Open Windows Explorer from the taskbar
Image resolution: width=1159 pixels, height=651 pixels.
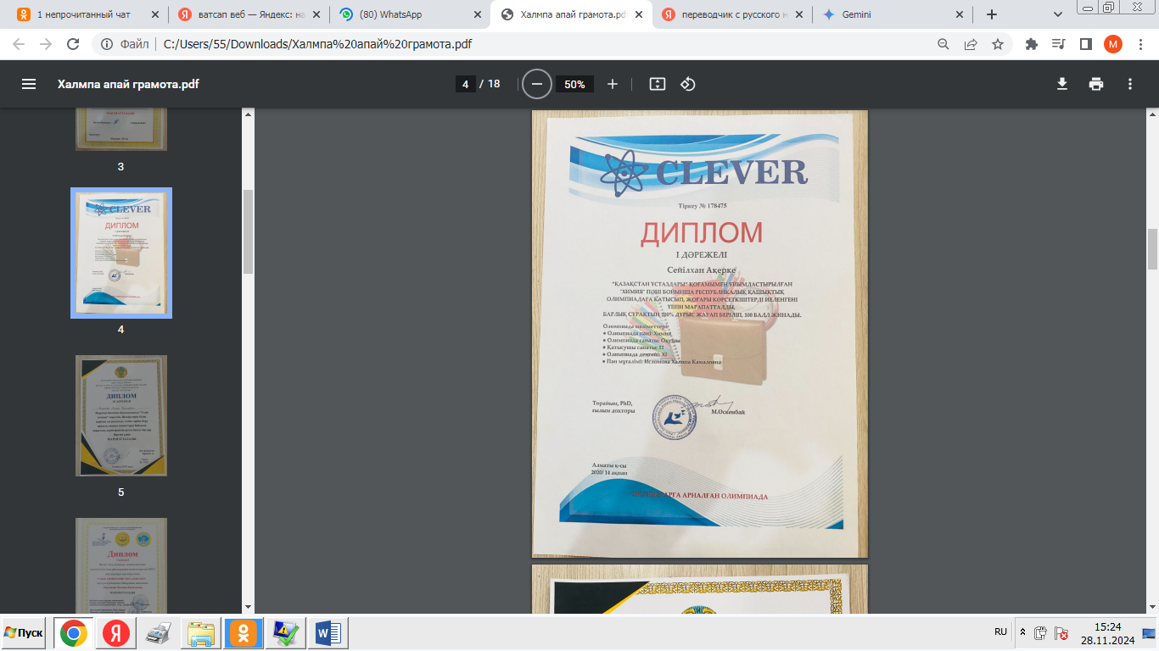click(202, 633)
